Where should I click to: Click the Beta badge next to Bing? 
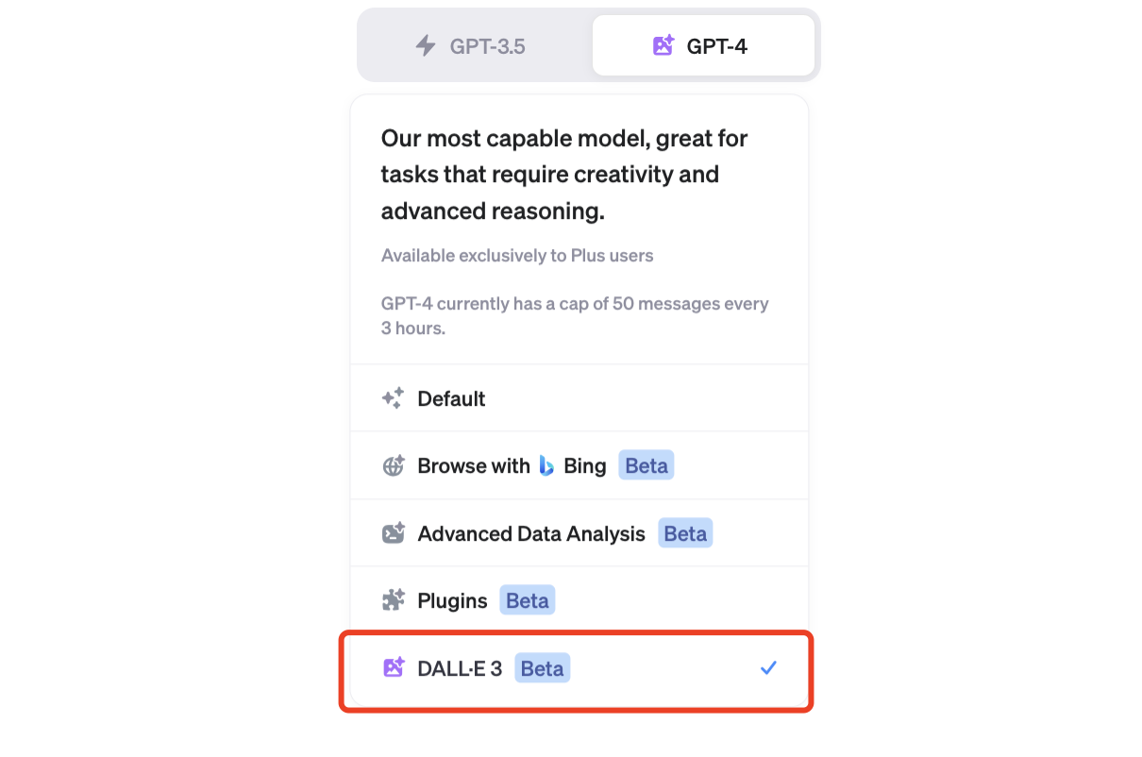[647, 465]
